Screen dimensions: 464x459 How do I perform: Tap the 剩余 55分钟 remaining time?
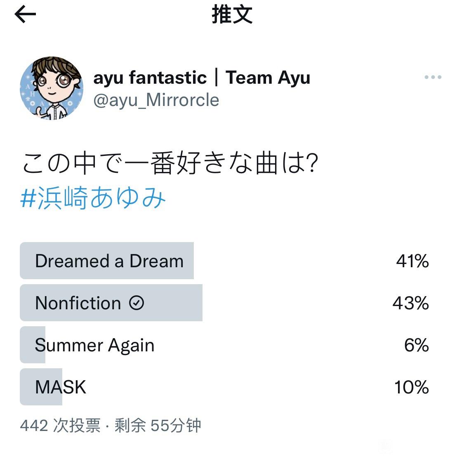pyautogui.click(x=158, y=426)
